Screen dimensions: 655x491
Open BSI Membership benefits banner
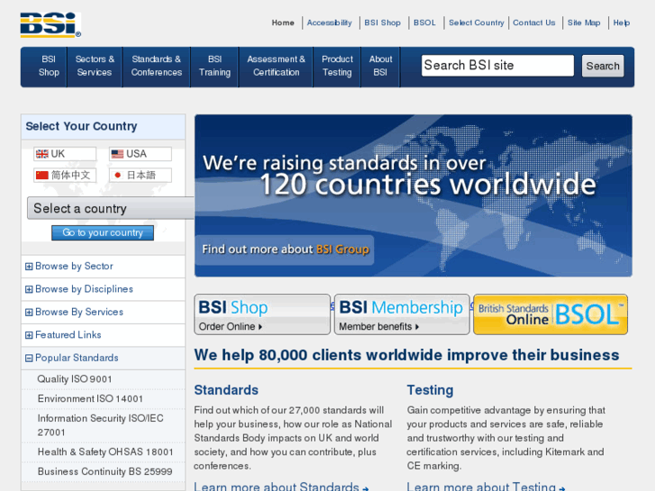tap(402, 314)
